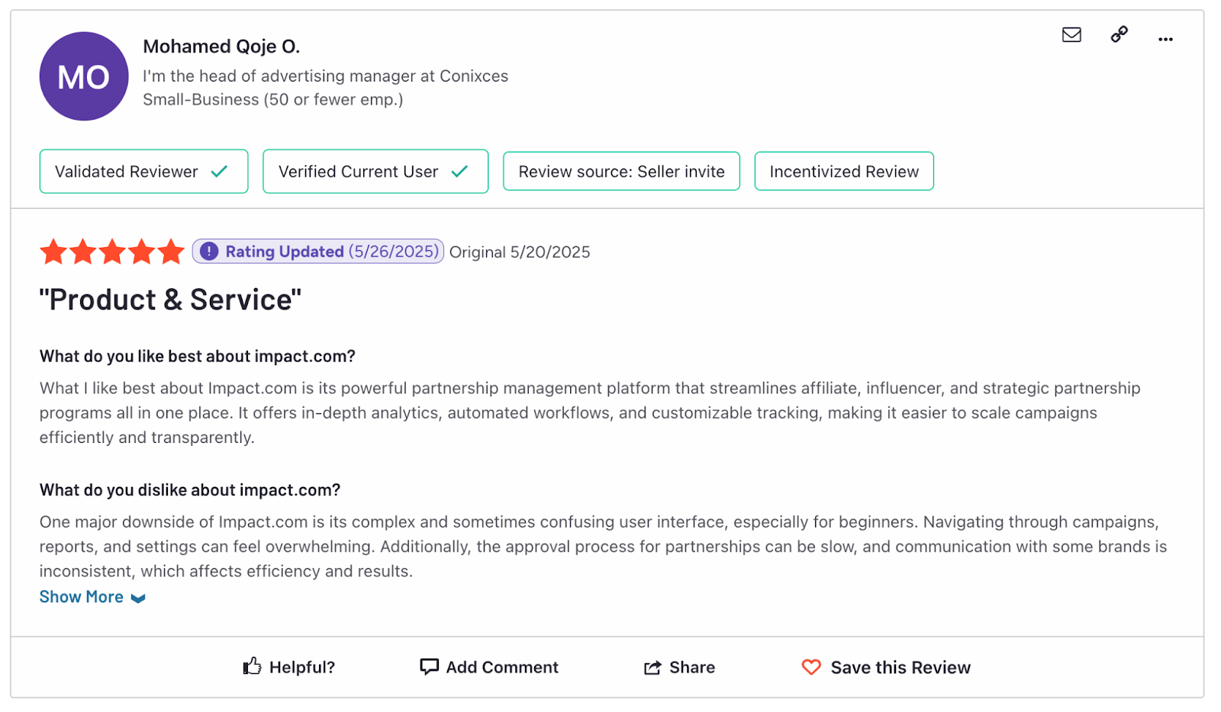Click "I'm the head of advertising manager at Conixces"
1221x712 pixels.
point(326,76)
